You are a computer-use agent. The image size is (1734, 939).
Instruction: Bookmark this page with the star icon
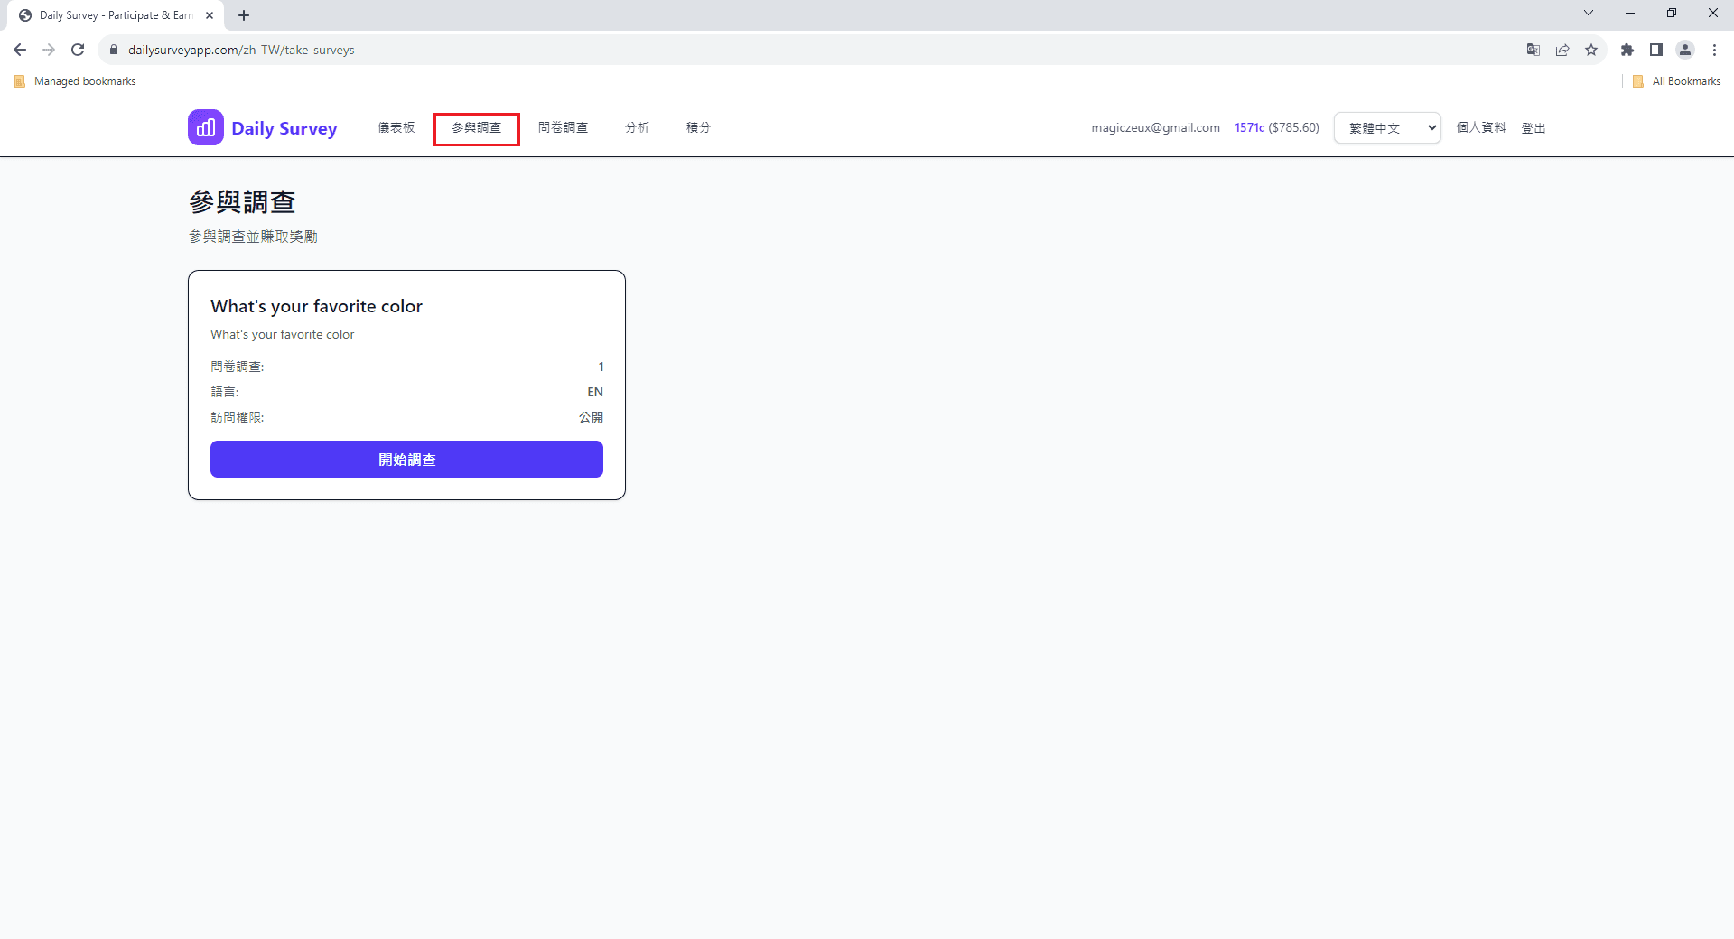(1591, 50)
